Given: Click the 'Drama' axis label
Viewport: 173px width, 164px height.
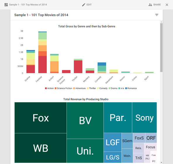Looking at the screenshot, I should tap(27, 79).
